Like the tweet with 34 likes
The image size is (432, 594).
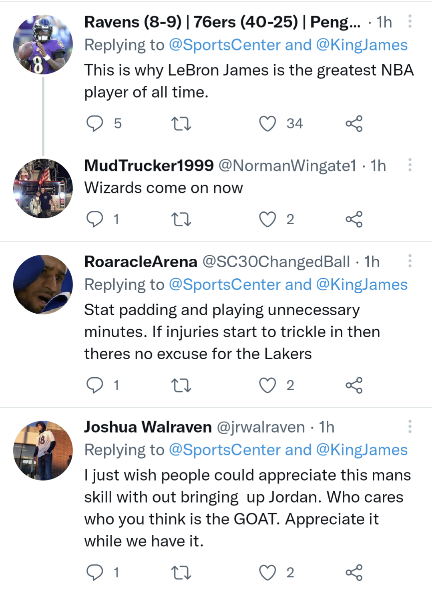tap(267, 123)
